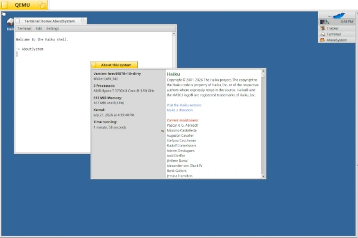Click the Haiku heading in About window
358x238 pixels.
pyautogui.click(x=173, y=74)
